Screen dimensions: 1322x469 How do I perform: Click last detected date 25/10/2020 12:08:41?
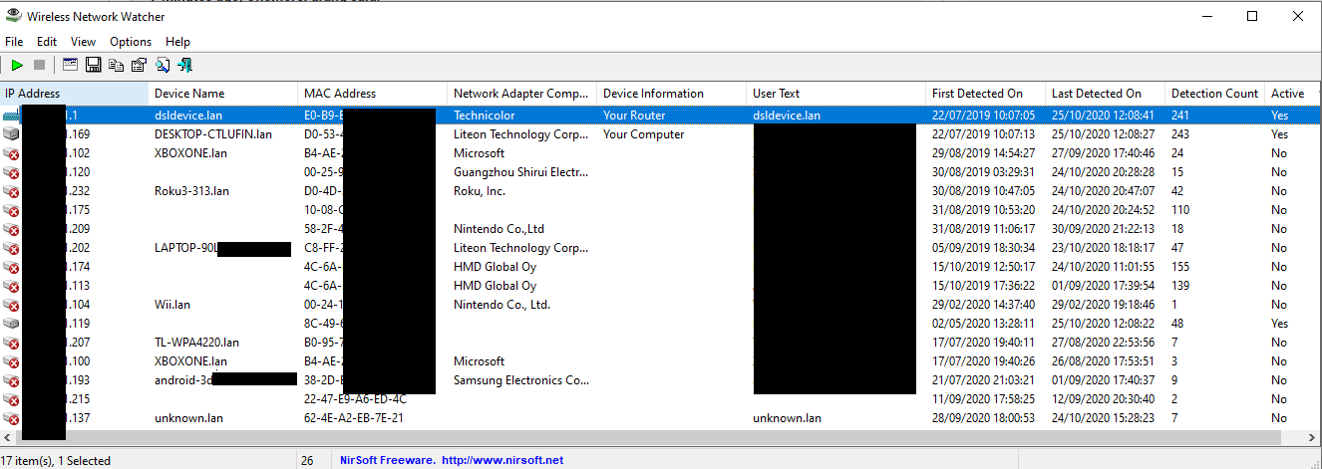pyautogui.click(x=1103, y=116)
